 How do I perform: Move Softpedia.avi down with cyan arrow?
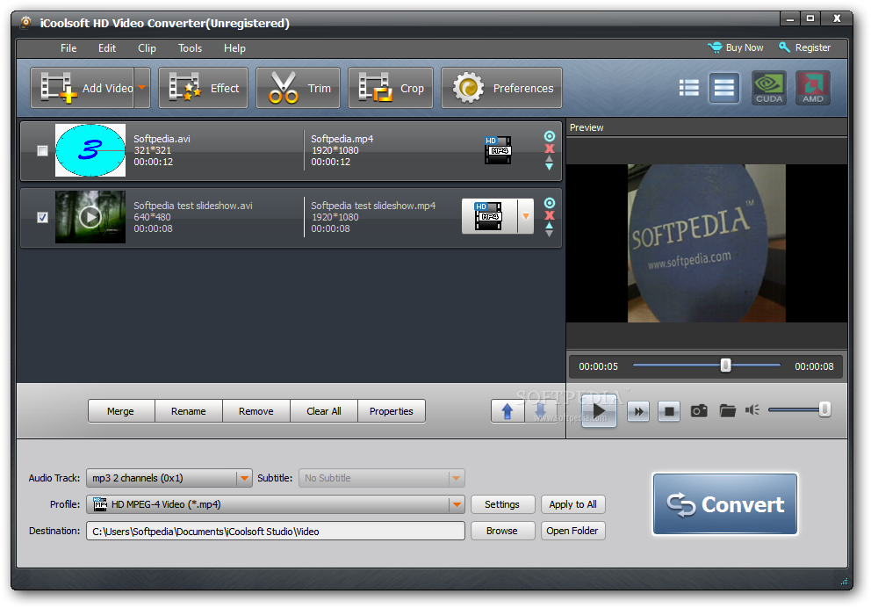click(x=549, y=166)
